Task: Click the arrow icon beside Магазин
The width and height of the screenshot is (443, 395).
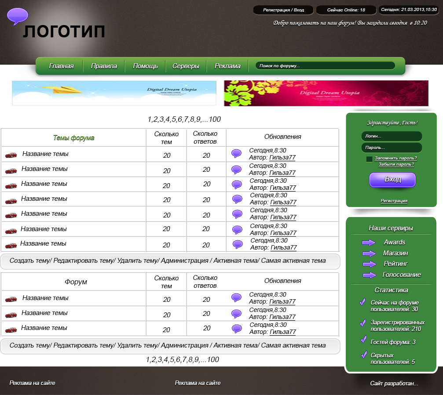Action: [369, 254]
